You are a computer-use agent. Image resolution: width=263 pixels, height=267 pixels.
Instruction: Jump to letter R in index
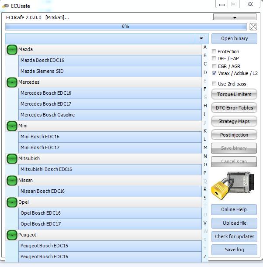(x=205, y=189)
